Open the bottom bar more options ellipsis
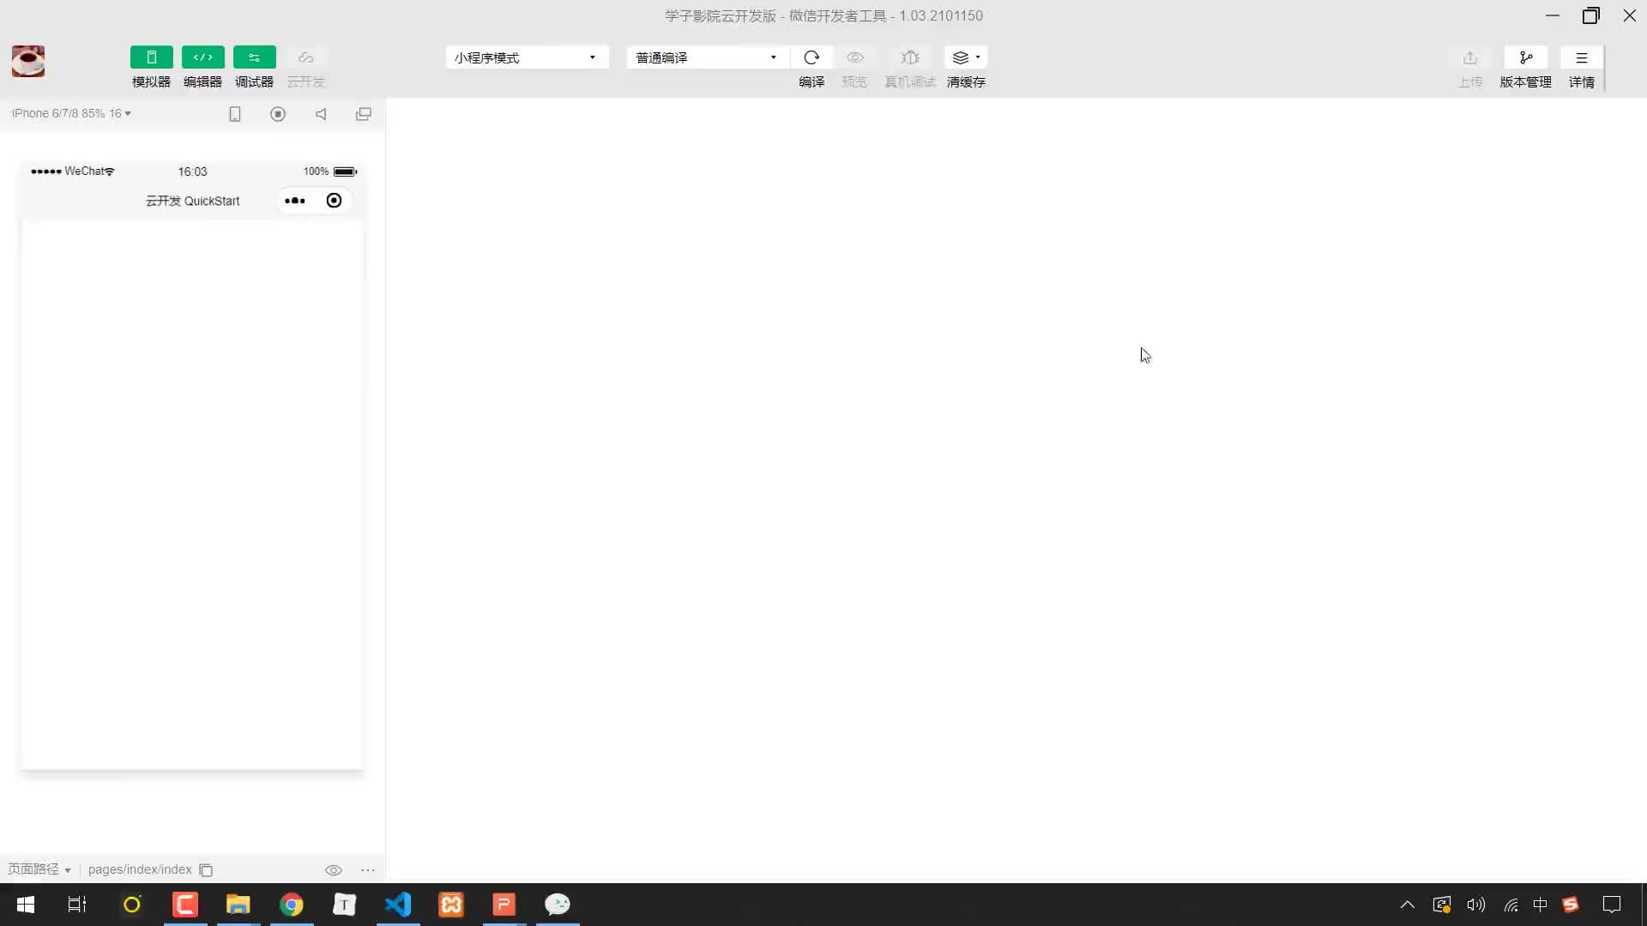The image size is (1647, 926). pyautogui.click(x=368, y=870)
